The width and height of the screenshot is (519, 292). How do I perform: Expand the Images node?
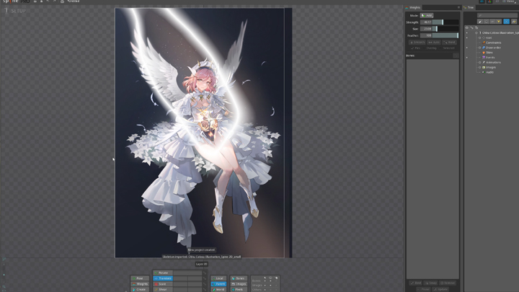479,68
